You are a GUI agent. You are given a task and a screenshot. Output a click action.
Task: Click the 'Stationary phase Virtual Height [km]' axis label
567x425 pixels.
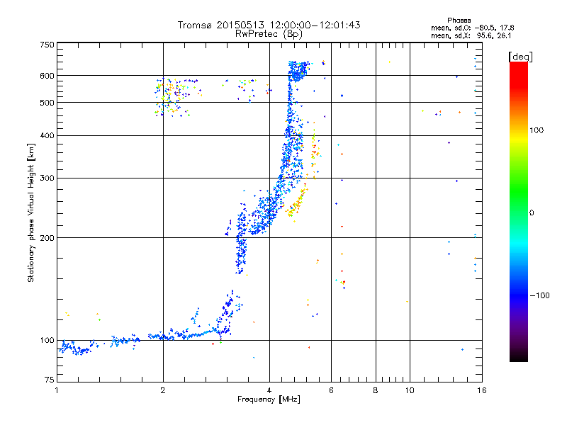[30, 212]
